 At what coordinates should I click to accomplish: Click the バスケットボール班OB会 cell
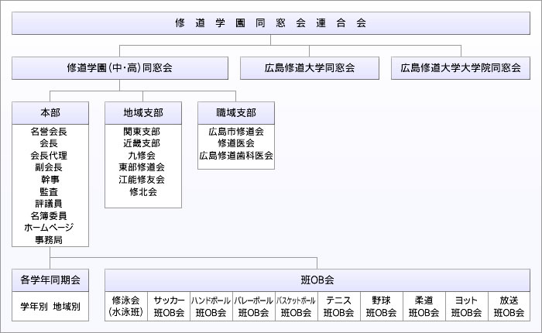297,307
